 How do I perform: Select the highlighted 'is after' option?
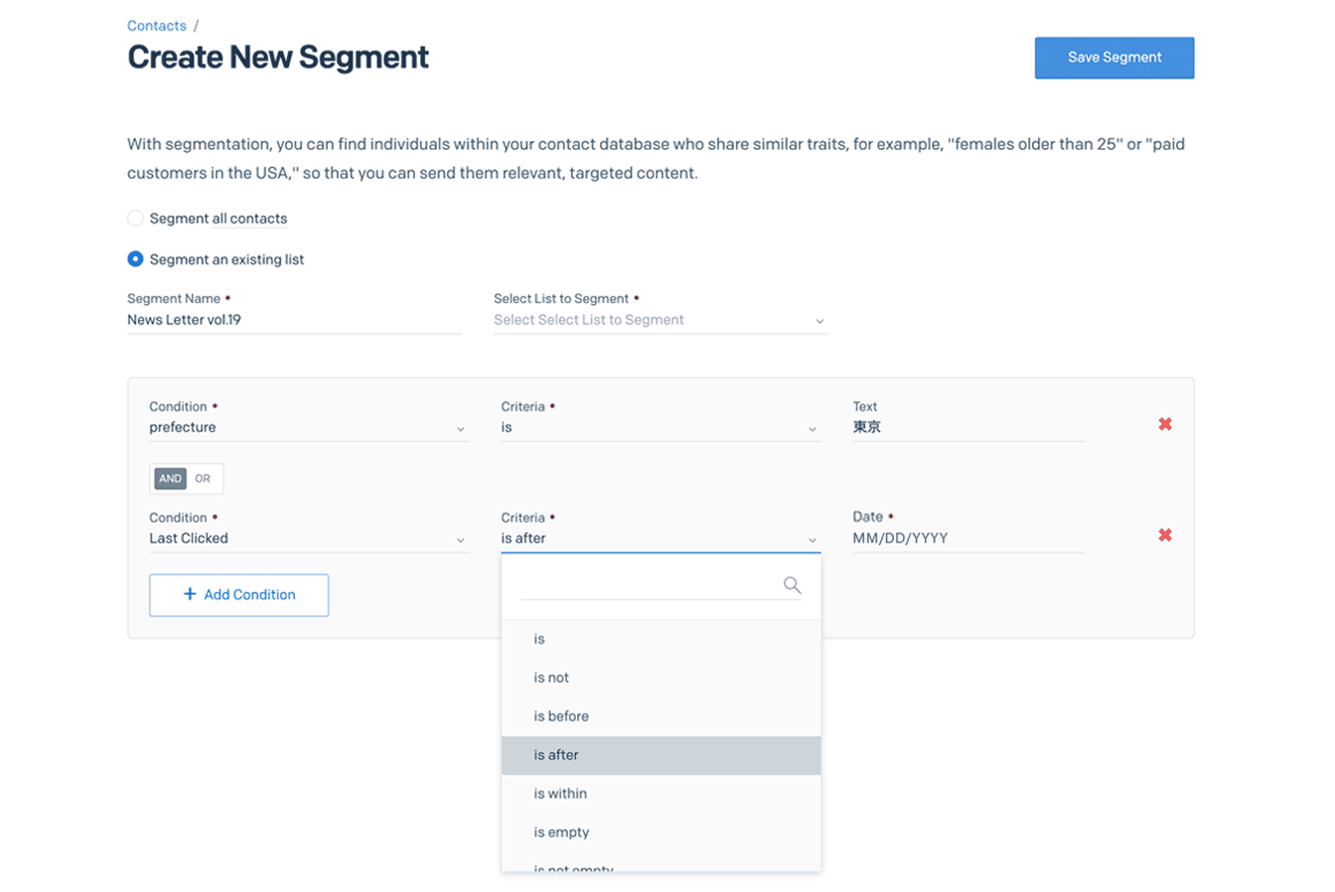pos(556,755)
